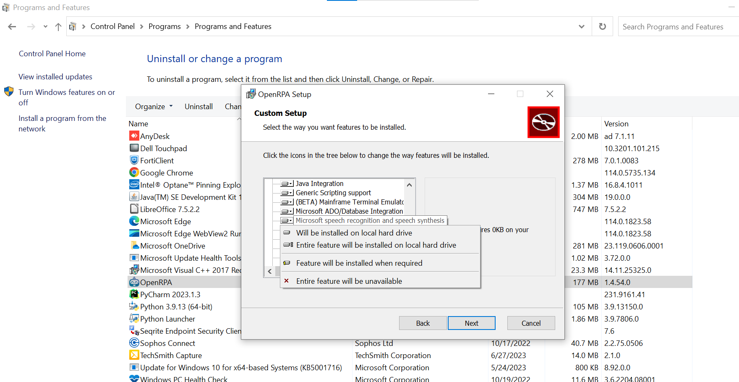Open Generic Scripting support feature dropdown

287,193
